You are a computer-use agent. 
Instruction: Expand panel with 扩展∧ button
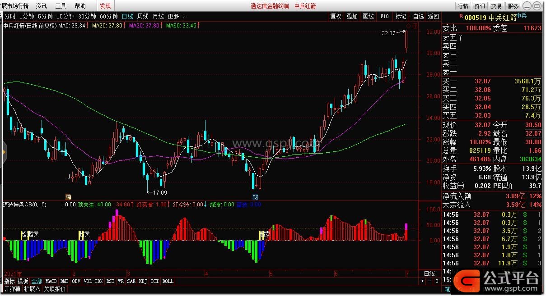tap(32, 289)
